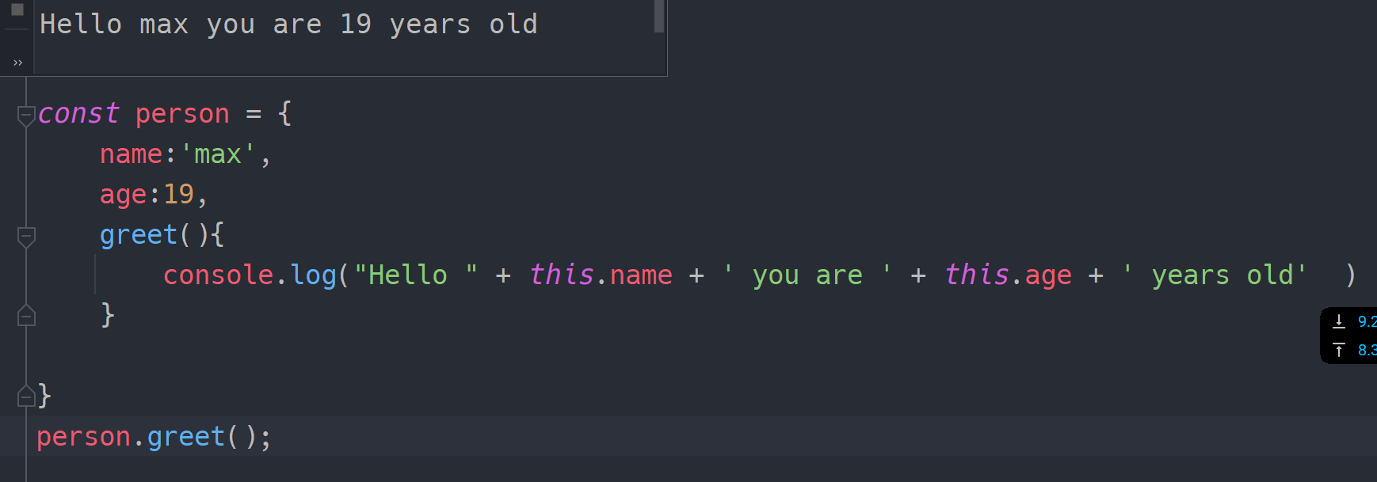Image resolution: width=1377 pixels, height=482 pixels.
Task: Click the stop square icon beside console output
Action: click(x=17, y=9)
